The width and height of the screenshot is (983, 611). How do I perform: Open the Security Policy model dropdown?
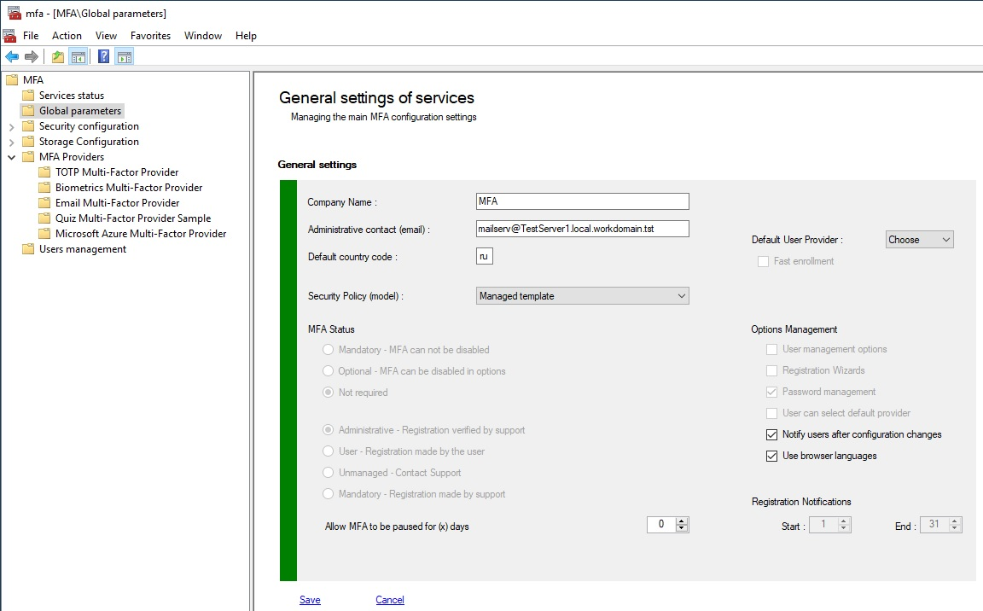(582, 296)
